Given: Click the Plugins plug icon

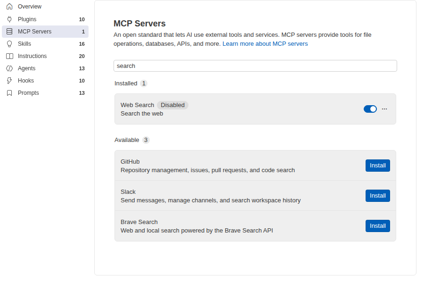Looking at the screenshot, I should coord(9,19).
